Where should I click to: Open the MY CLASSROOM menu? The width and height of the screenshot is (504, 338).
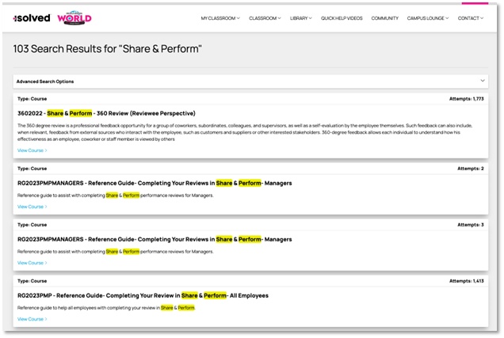220,18
